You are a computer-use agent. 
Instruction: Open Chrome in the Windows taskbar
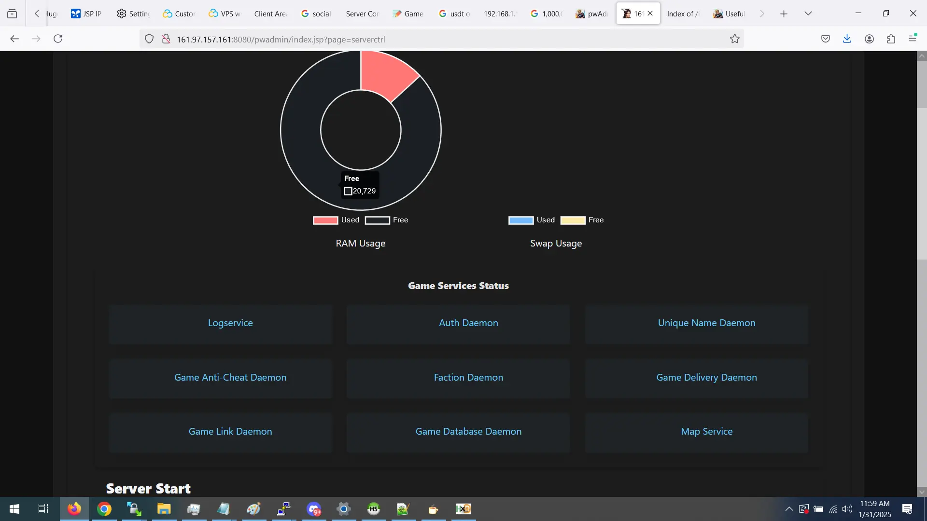tap(104, 509)
